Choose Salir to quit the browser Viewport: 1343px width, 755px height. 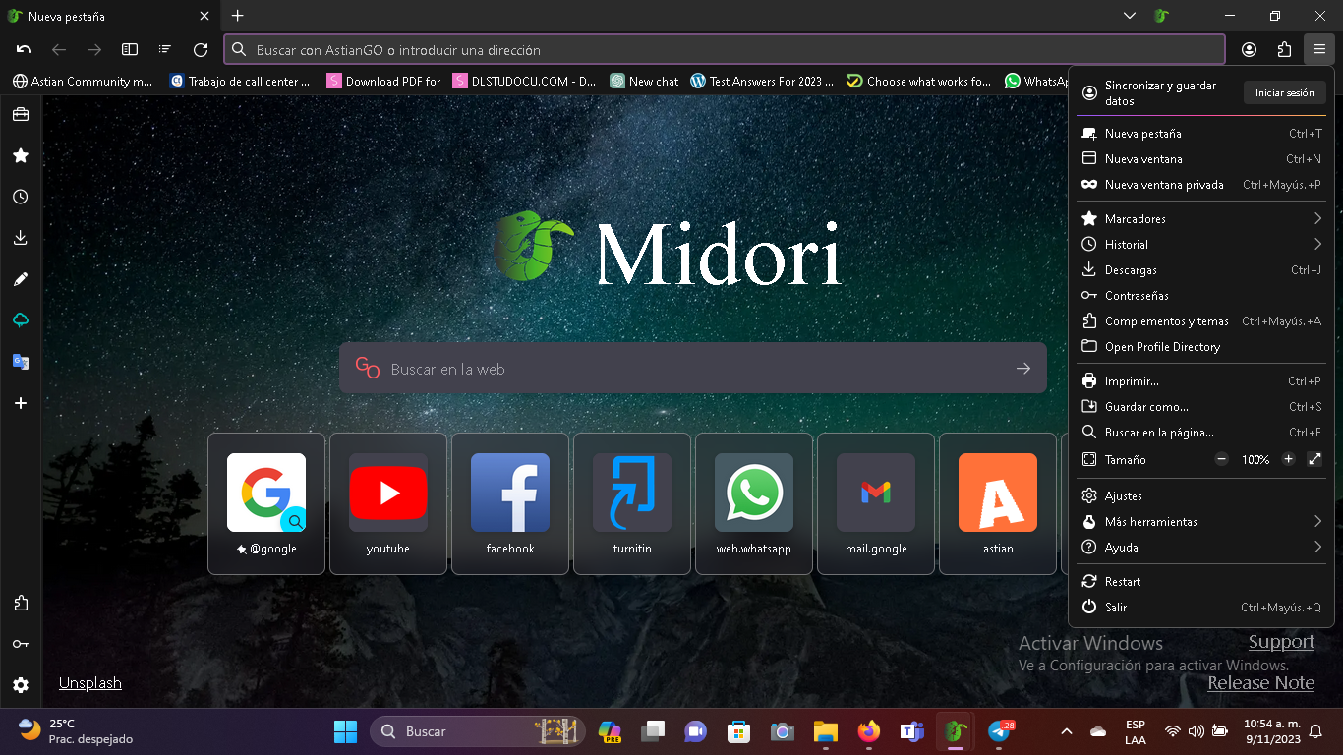click(x=1201, y=607)
